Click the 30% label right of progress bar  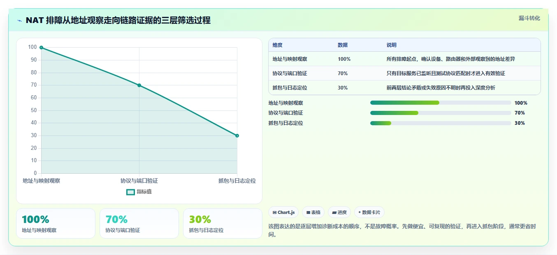[x=520, y=123]
